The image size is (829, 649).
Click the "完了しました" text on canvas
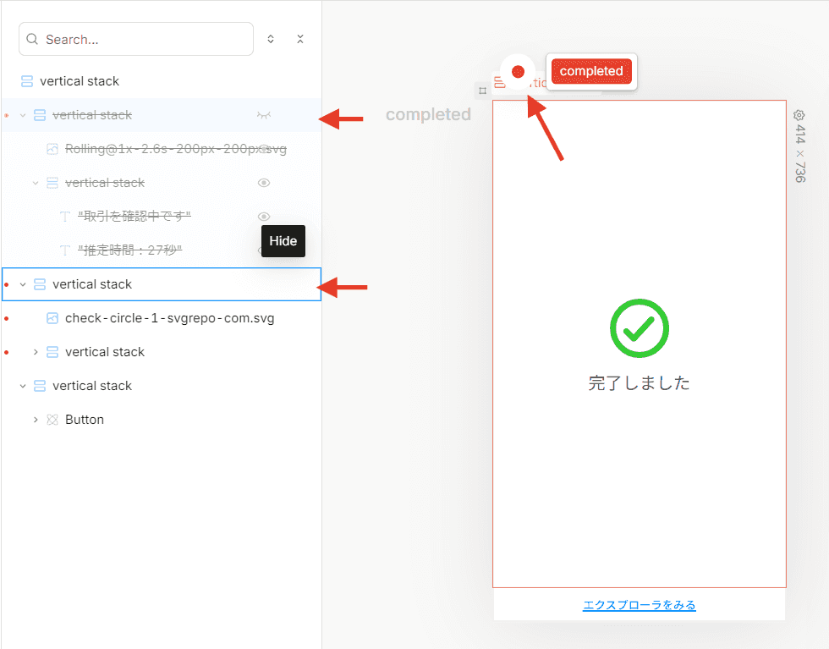coord(640,382)
